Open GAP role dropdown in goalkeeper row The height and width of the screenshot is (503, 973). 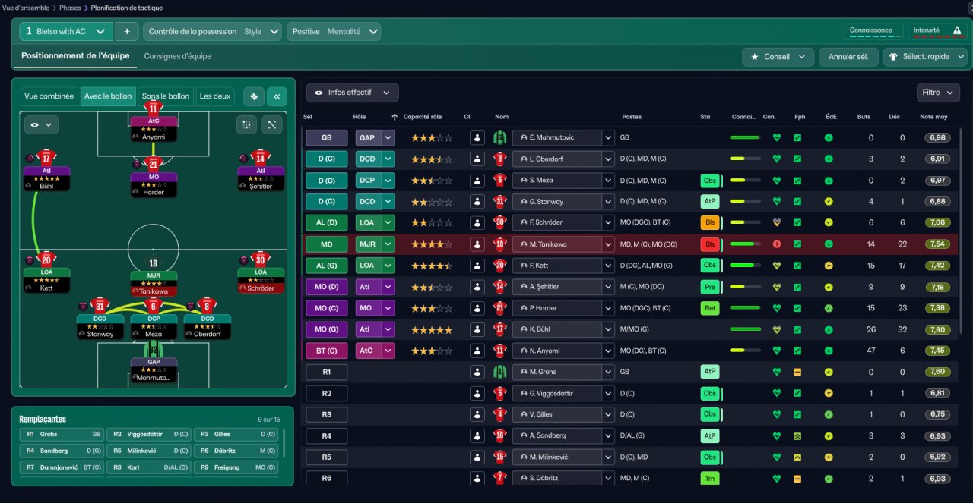point(388,138)
